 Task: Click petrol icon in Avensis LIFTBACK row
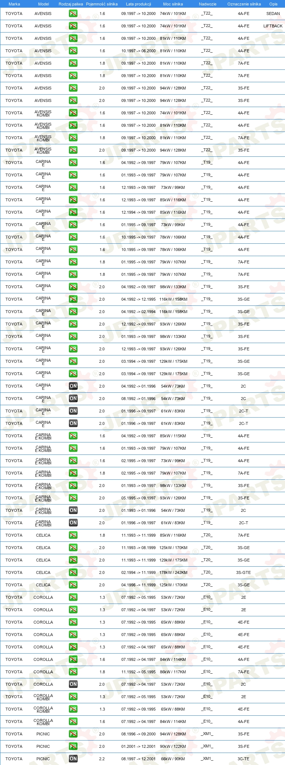[x=73, y=26]
